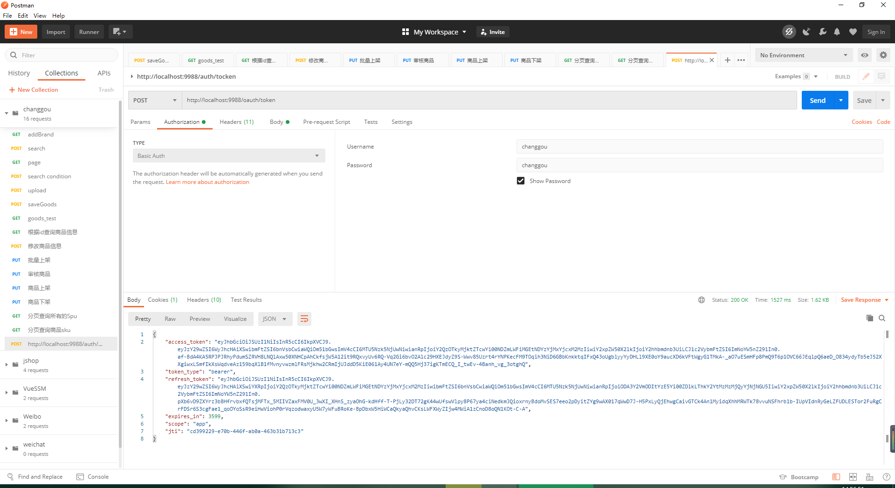The height and width of the screenshot is (488, 895).
Task: Open the Runner
Action: [x=89, y=32]
